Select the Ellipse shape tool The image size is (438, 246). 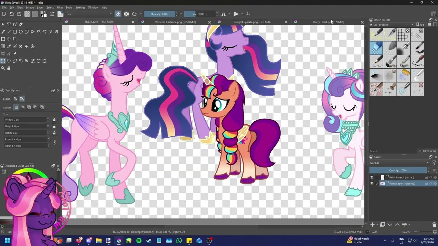[x=21, y=32]
